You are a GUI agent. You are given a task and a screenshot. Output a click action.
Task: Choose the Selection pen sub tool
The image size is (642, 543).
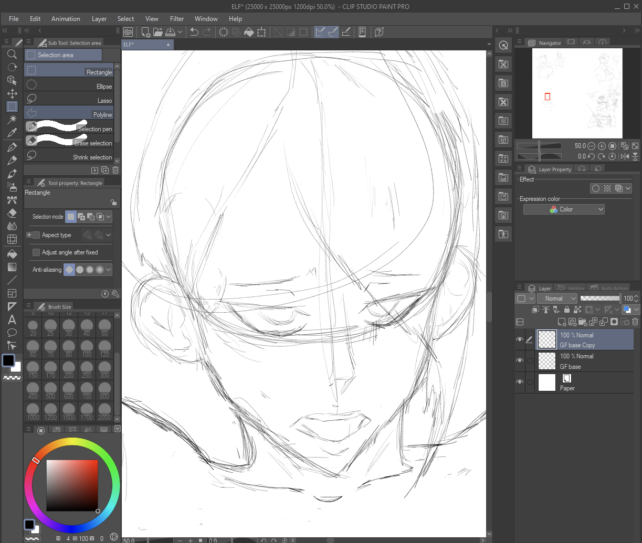click(69, 127)
